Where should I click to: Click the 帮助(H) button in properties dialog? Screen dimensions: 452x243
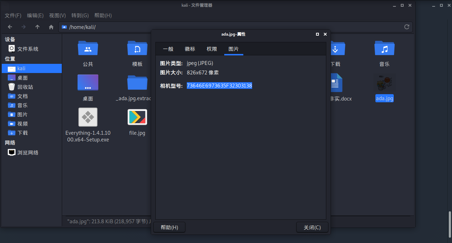(169, 227)
